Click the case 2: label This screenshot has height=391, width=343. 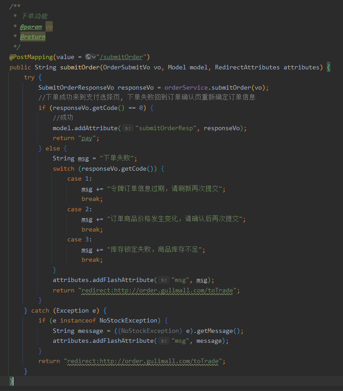click(80, 209)
